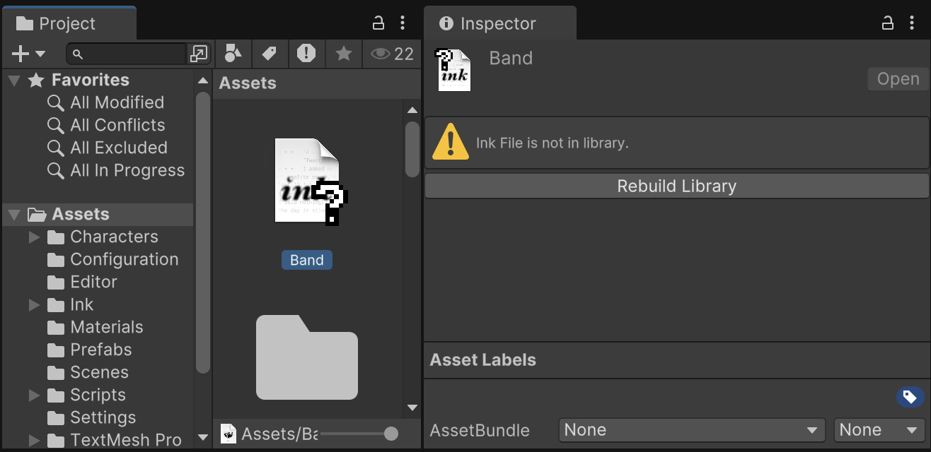Click the search by label tag icon
Image resolution: width=931 pixels, height=452 pixels.
[x=269, y=53]
